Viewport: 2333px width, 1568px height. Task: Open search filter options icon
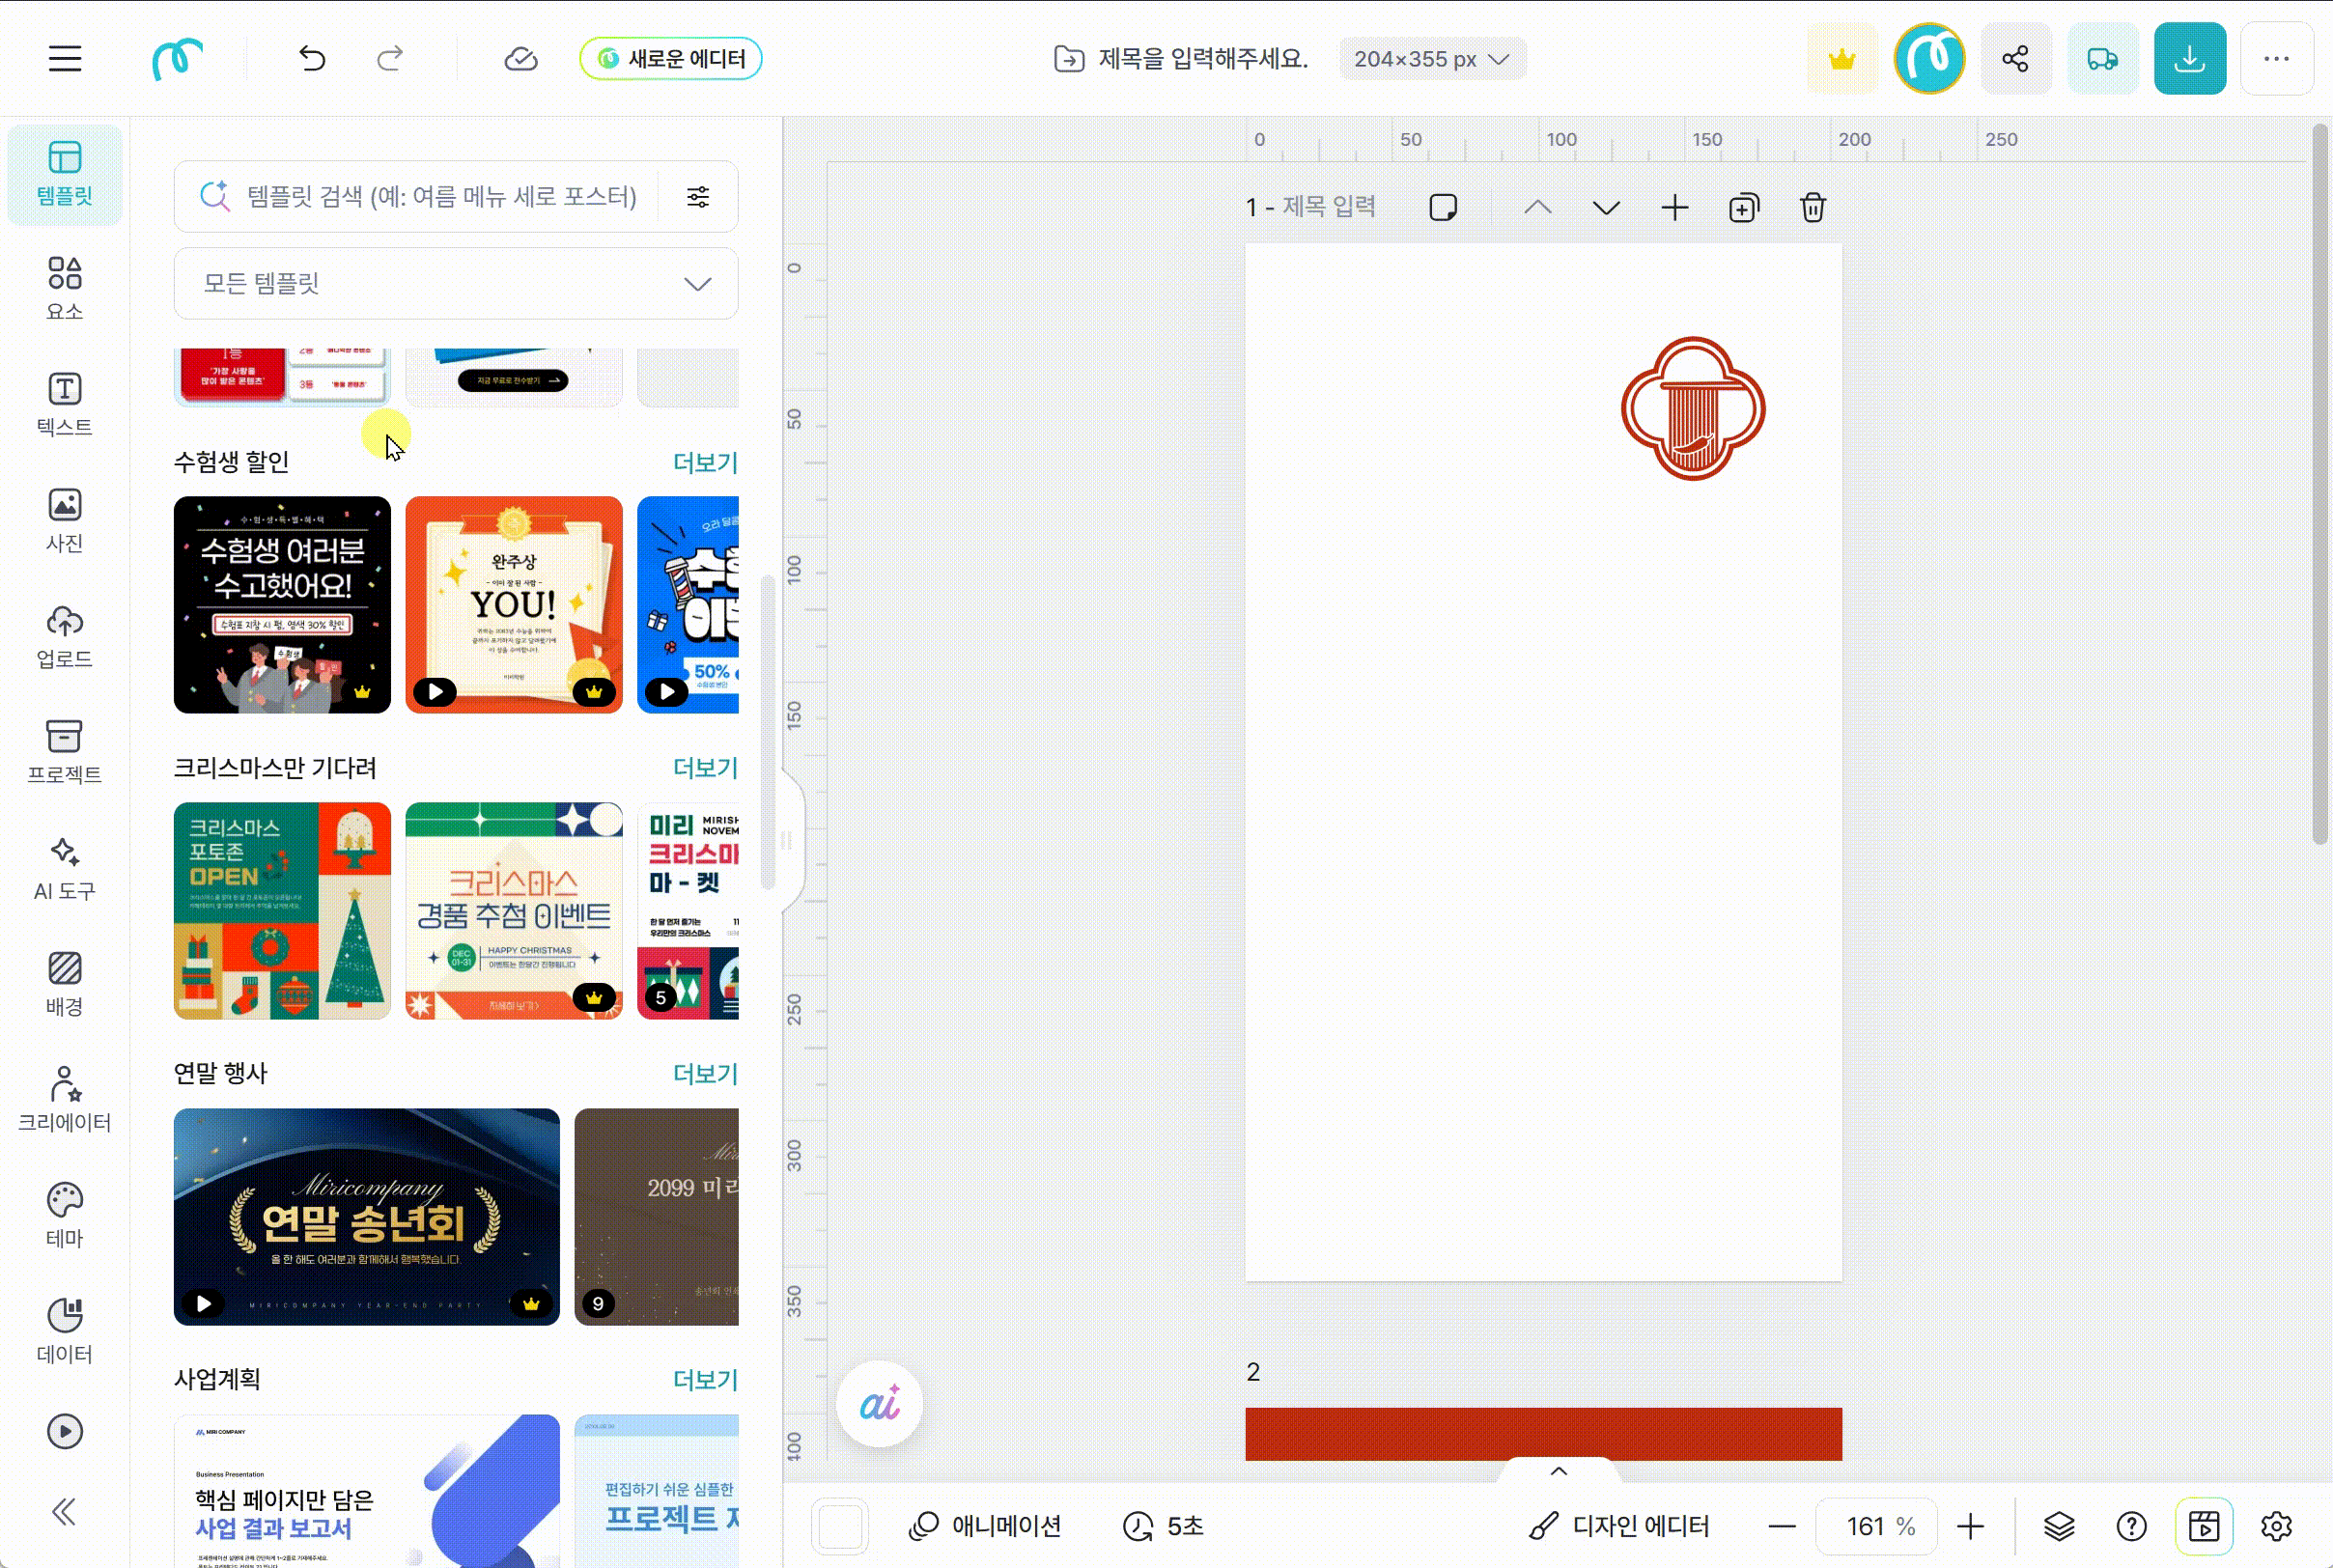pos(698,196)
